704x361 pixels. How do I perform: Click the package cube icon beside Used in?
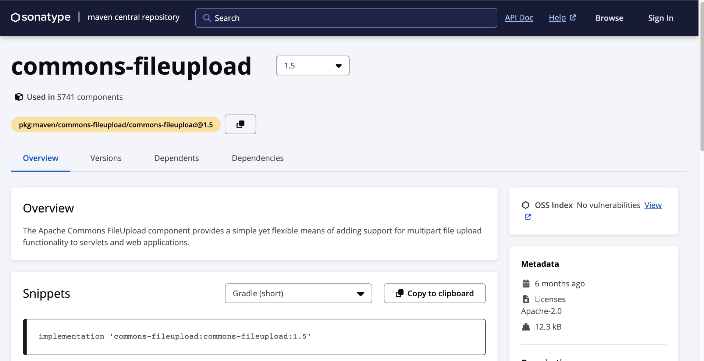(19, 97)
